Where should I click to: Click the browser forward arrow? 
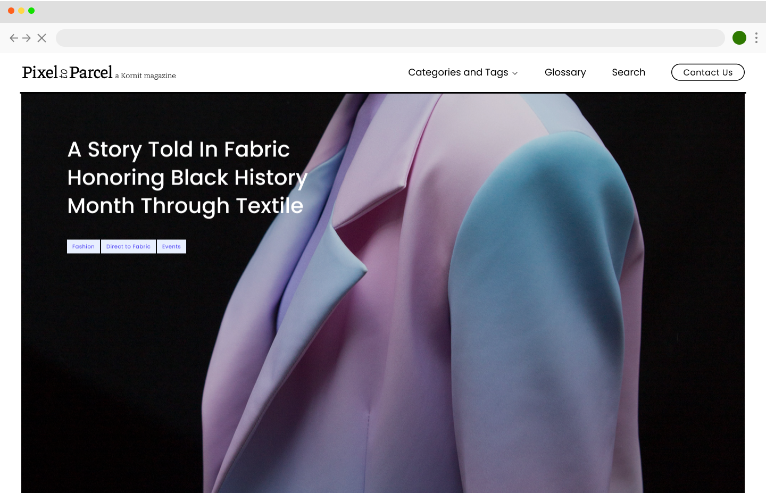click(27, 38)
